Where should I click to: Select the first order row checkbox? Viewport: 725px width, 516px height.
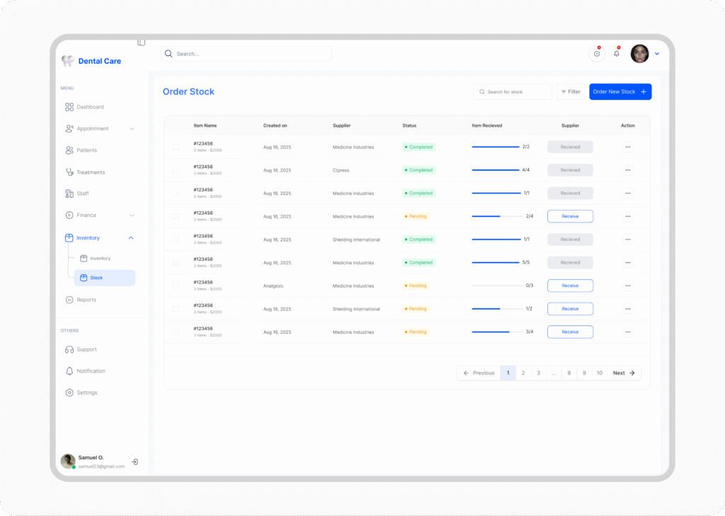point(176,147)
